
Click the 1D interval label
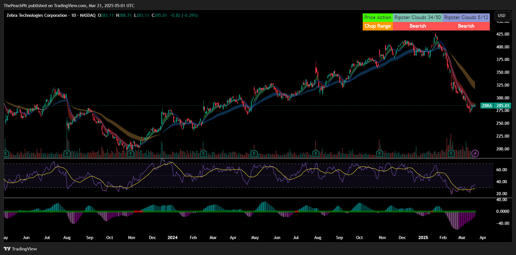click(74, 15)
